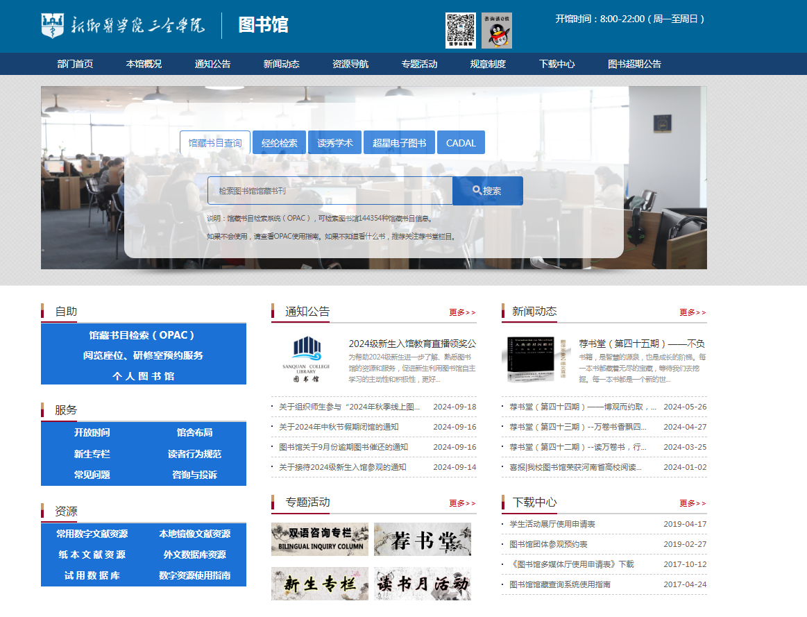Click the university logo in header

124,26
